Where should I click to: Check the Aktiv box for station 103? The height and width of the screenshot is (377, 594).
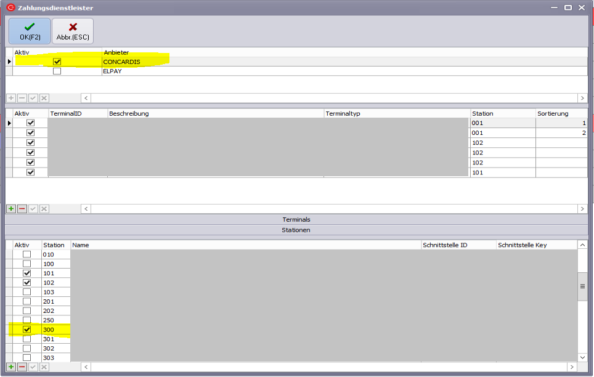pos(26,292)
